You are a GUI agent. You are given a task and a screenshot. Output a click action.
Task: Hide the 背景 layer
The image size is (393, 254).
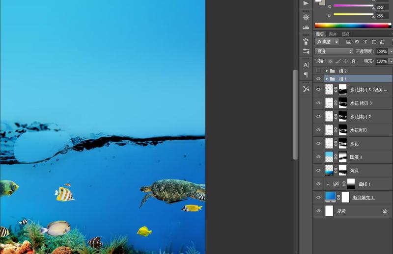click(x=318, y=211)
